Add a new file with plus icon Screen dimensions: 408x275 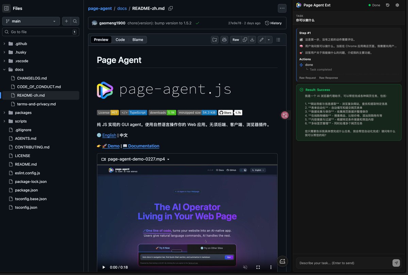pos(66,21)
